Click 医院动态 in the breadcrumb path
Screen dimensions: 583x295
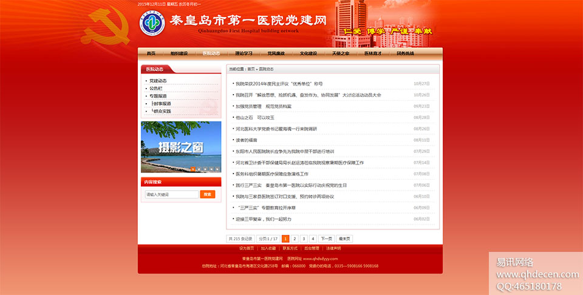(266, 69)
